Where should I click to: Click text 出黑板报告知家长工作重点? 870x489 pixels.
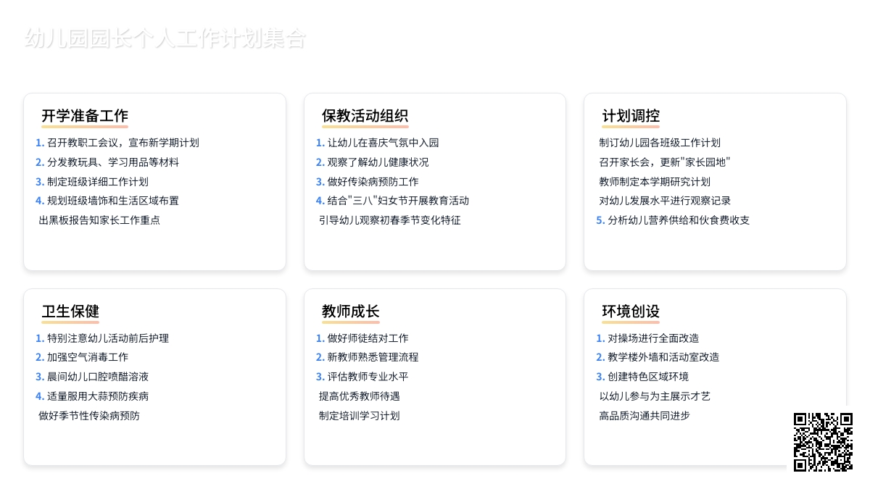99,220
